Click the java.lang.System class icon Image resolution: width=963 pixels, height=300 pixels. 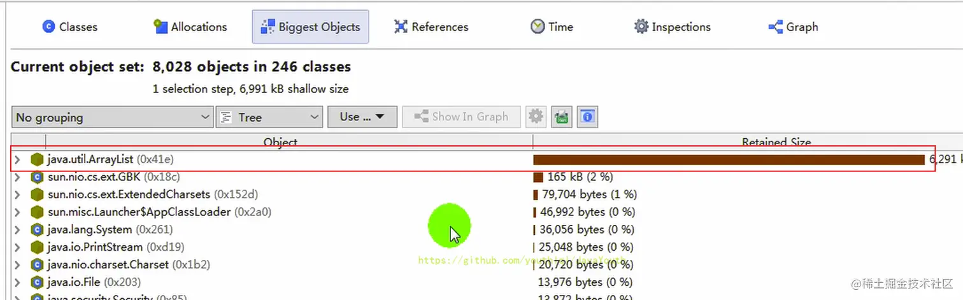point(37,229)
